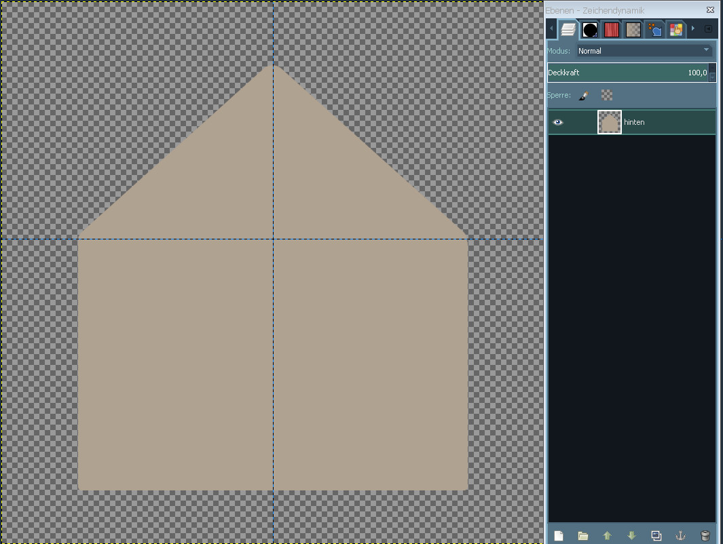
Task: Toggle lock alpha channel checkerboard icon
Action: point(606,96)
